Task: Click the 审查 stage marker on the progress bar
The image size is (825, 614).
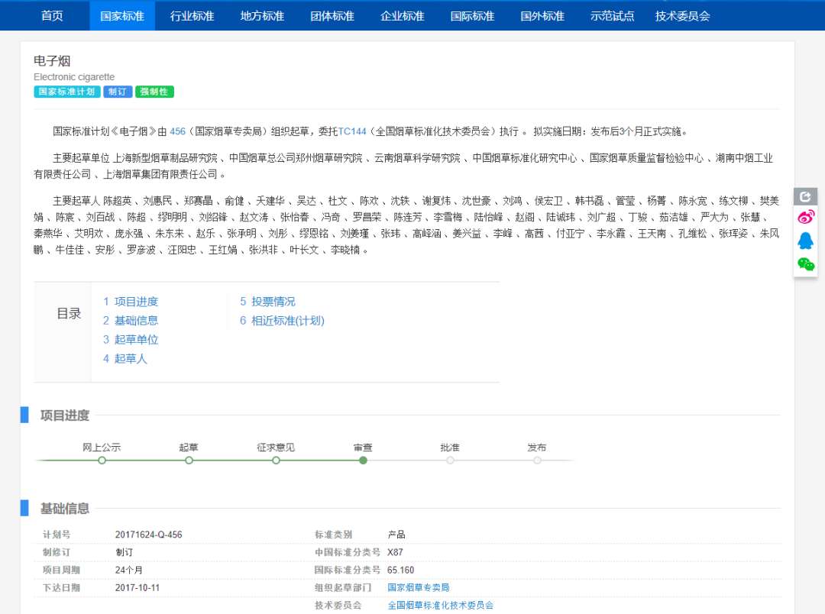Action: click(x=363, y=461)
